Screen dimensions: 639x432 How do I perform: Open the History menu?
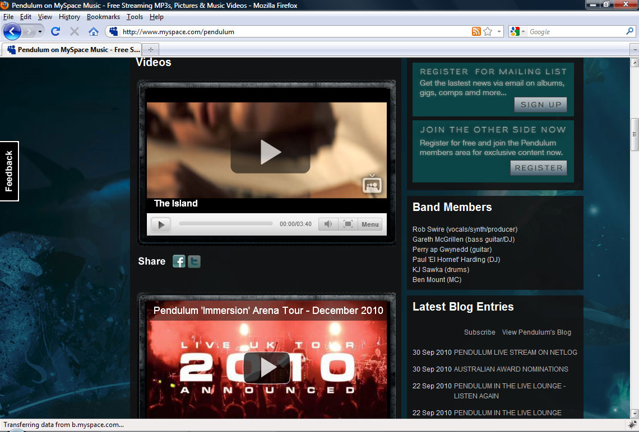tap(70, 17)
